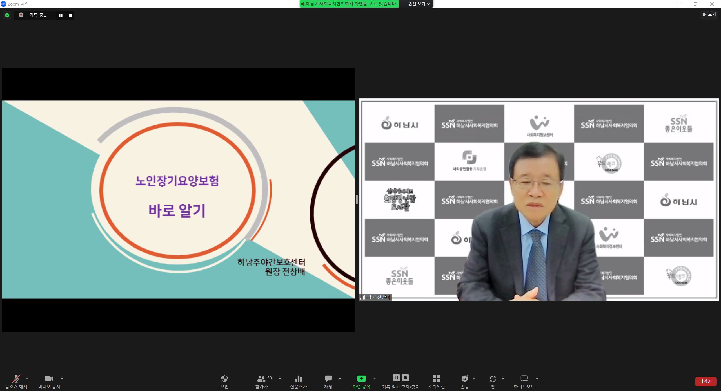Stop recording with top-left square button
Viewport: 721px width, 391px height.
(70, 15)
